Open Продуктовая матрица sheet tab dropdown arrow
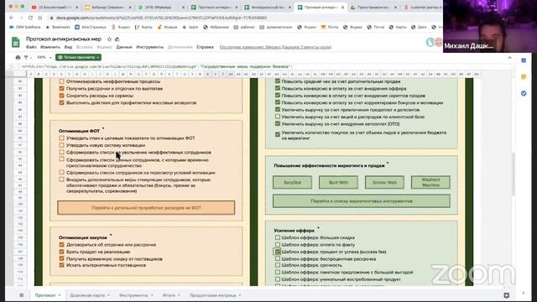This screenshot has width=537, height=302. click(239, 295)
